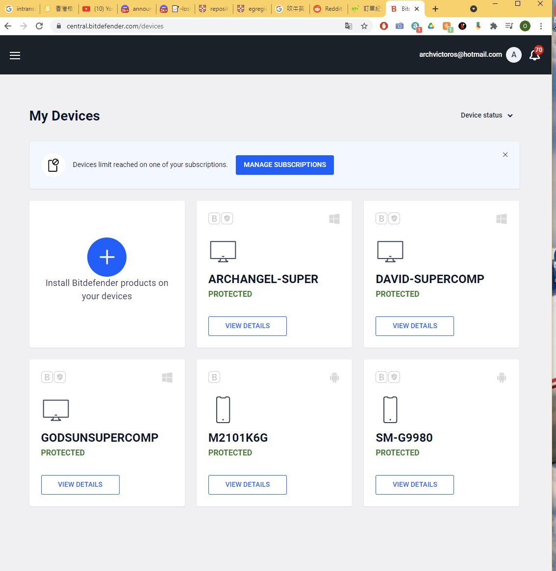Reload the page with refresh icon
This screenshot has height=571, width=556.
pyautogui.click(x=39, y=26)
